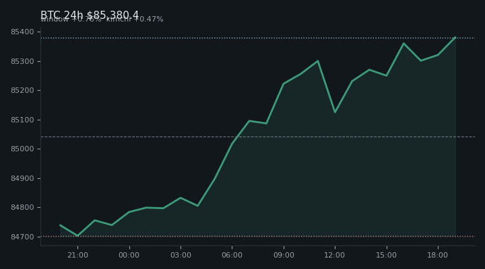Screen dimensions: 485x269
Task: Click the 06:00 time axis label
Action: (232, 255)
